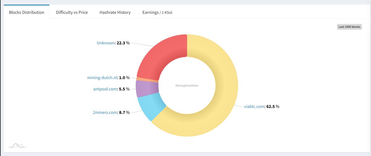This screenshot has width=371, height=156.
Task: Click the 22.3 % value label
Action: click(x=123, y=43)
